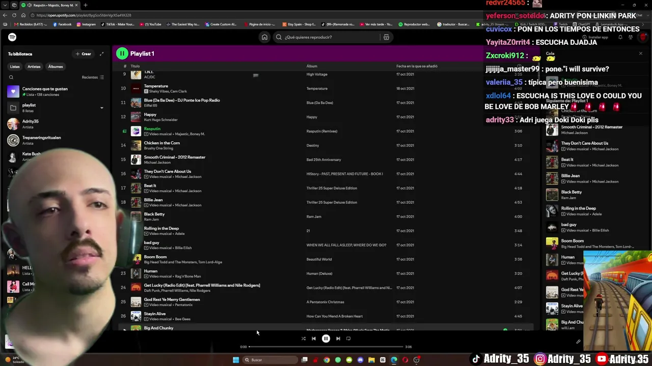
Task: Click the Spotify logo
Action: click(12, 37)
